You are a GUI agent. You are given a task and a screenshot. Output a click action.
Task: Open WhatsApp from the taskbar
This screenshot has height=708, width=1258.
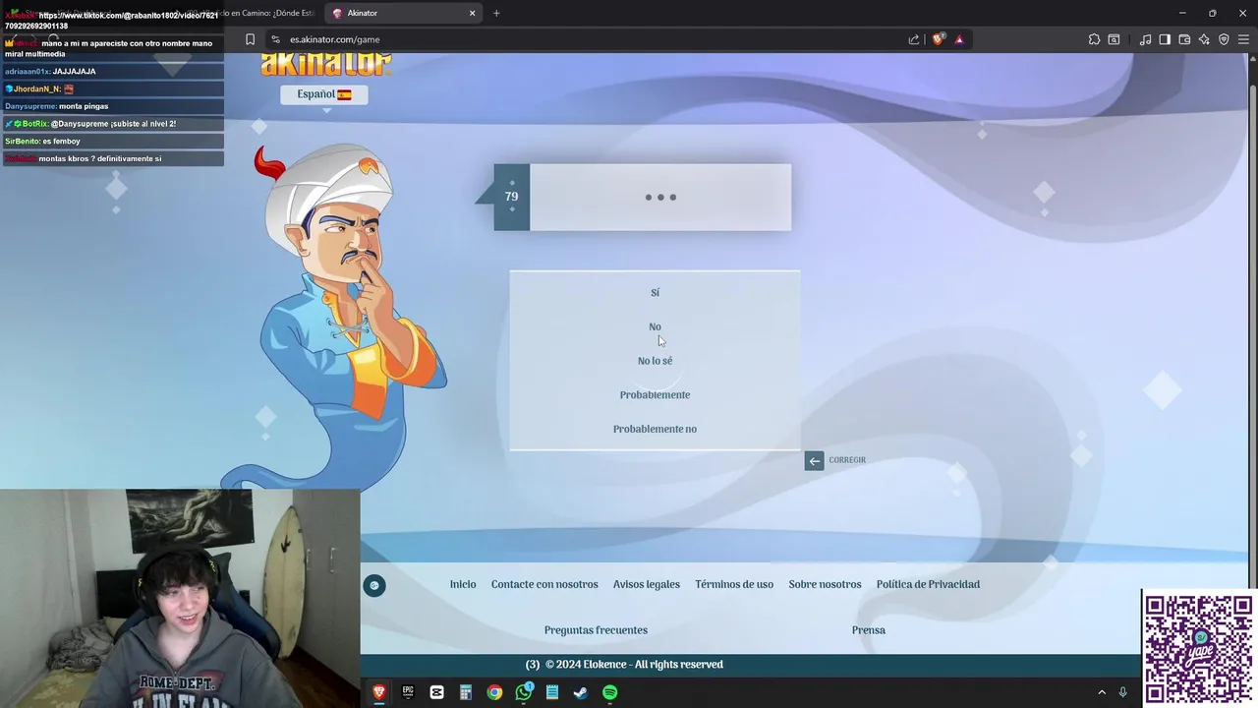pos(524,692)
